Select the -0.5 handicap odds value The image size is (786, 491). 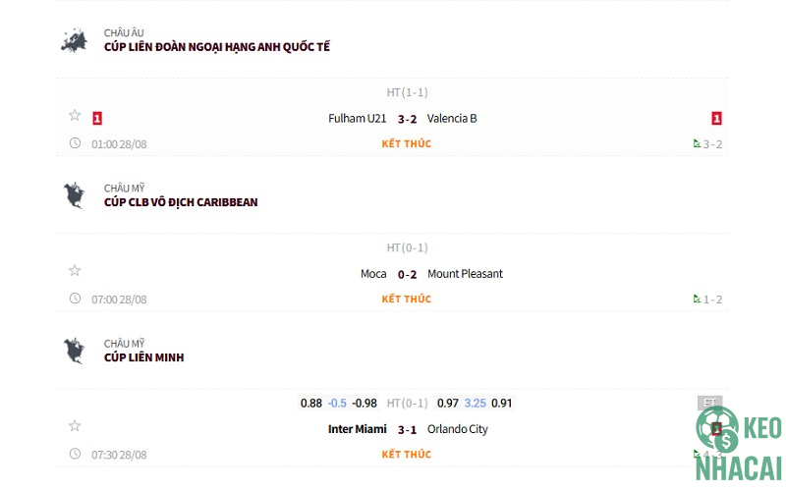[x=337, y=403]
